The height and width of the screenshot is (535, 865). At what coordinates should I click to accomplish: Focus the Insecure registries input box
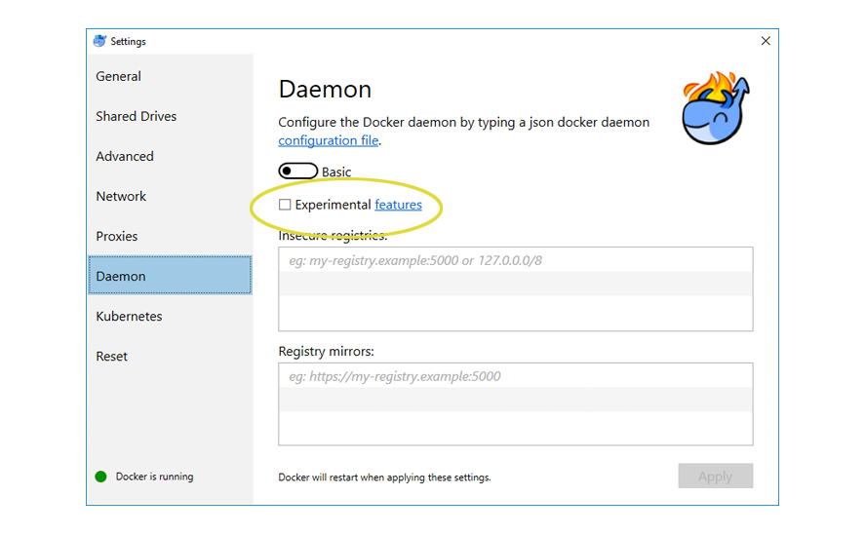(516, 289)
